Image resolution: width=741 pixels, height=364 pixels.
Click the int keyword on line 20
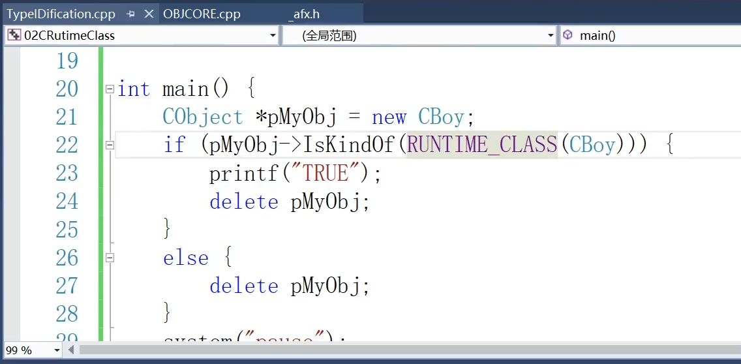(134, 89)
